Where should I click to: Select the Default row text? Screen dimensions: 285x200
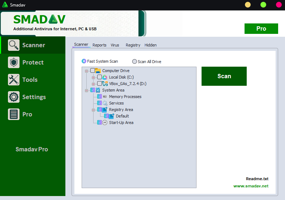pos(122,116)
